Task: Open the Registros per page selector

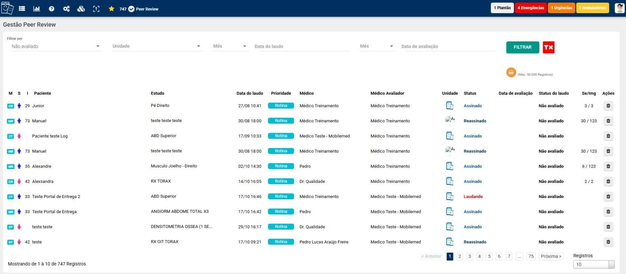Action: [x=594, y=265]
